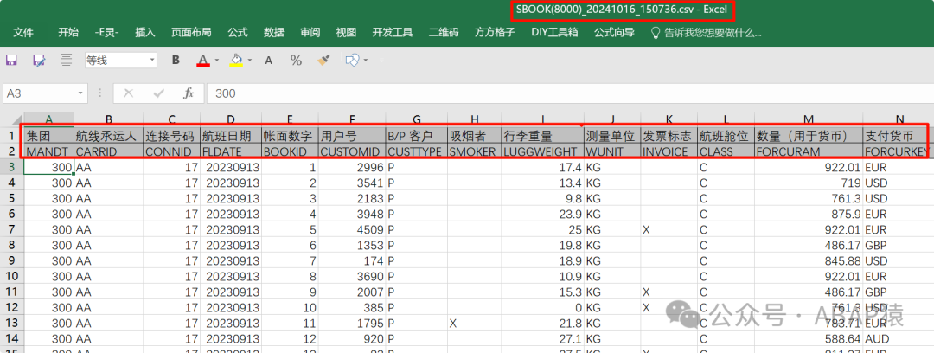Click cell 集团 in row 1
This screenshot has height=353, width=934.
tap(48, 135)
